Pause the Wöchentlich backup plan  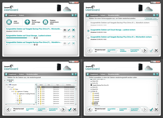(65, 30)
